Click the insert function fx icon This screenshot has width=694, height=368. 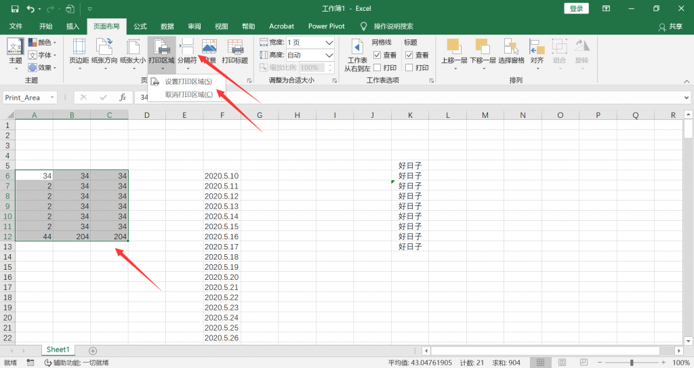pos(123,98)
